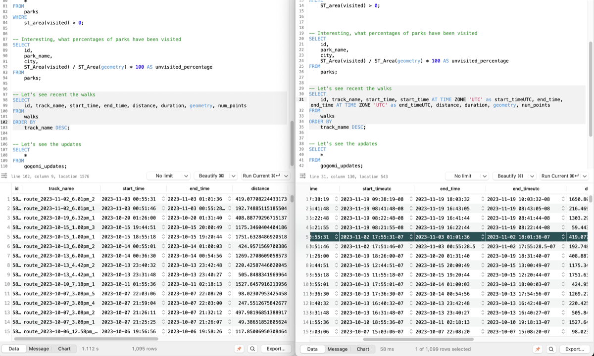This screenshot has width=594, height=356.
Task: Click start_time stepper arrows for route_2023-10-19_6.32pm_1
Action: tap(164, 218)
